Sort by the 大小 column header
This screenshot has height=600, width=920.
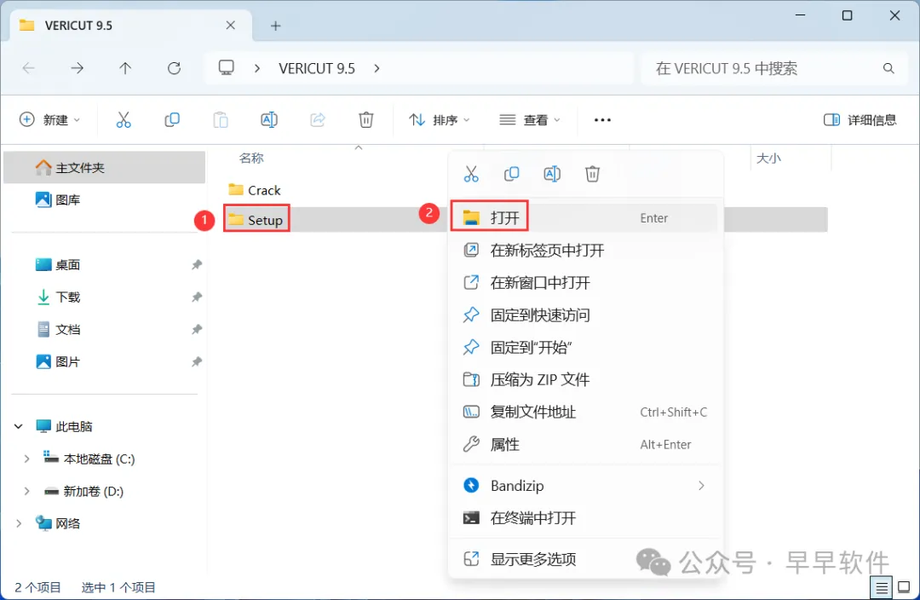pyautogui.click(x=768, y=158)
